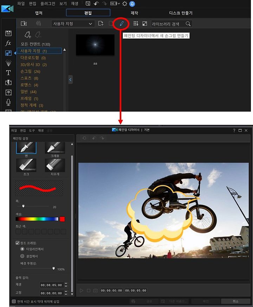This screenshot has height=307, width=253.
Task: Toggle the 참조 프레임 checkbox
Action: coord(18,243)
